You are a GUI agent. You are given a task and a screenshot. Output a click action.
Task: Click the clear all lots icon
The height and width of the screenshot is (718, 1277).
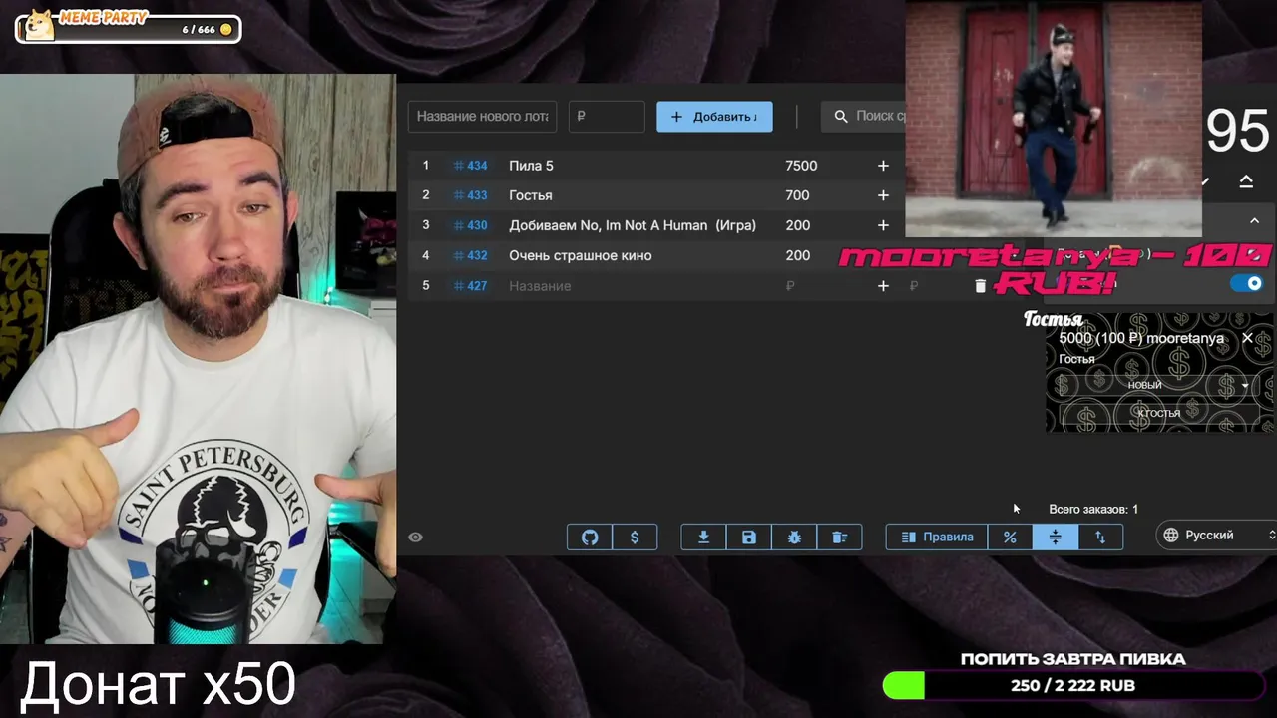coord(840,538)
